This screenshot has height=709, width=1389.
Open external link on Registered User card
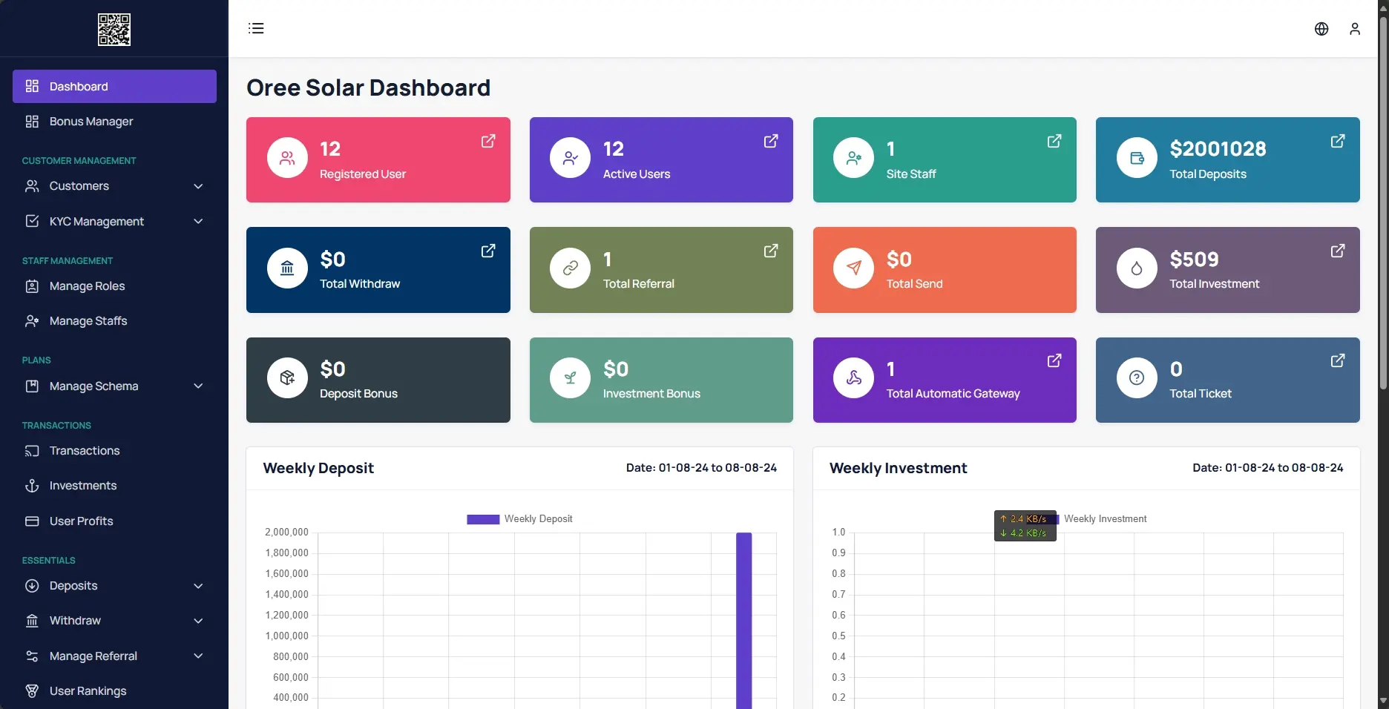tap(488, 141)
